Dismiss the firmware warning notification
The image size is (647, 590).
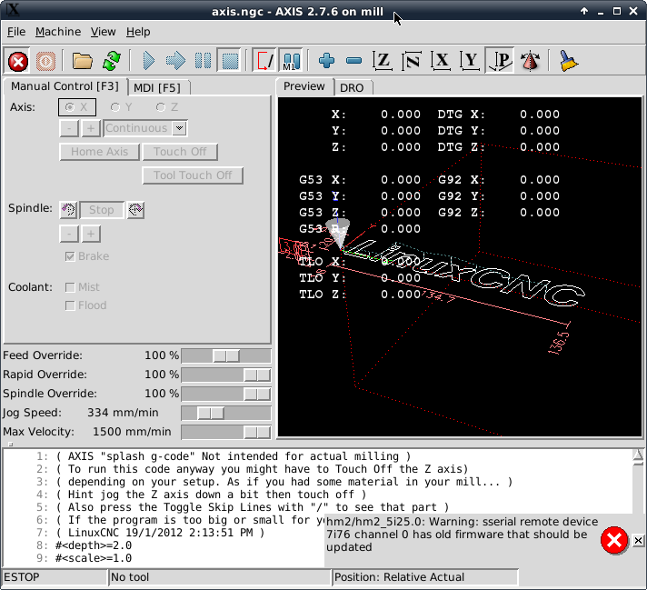(638, 540)
